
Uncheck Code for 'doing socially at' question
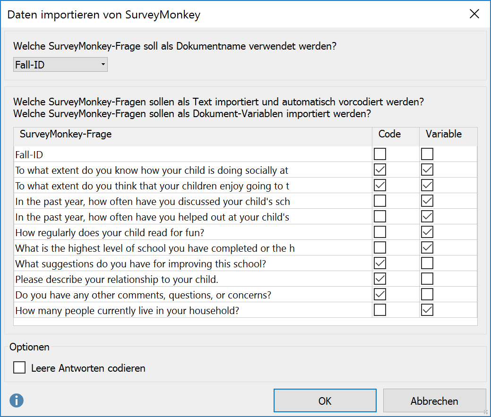pyautogui.click(x=380, y=170)
